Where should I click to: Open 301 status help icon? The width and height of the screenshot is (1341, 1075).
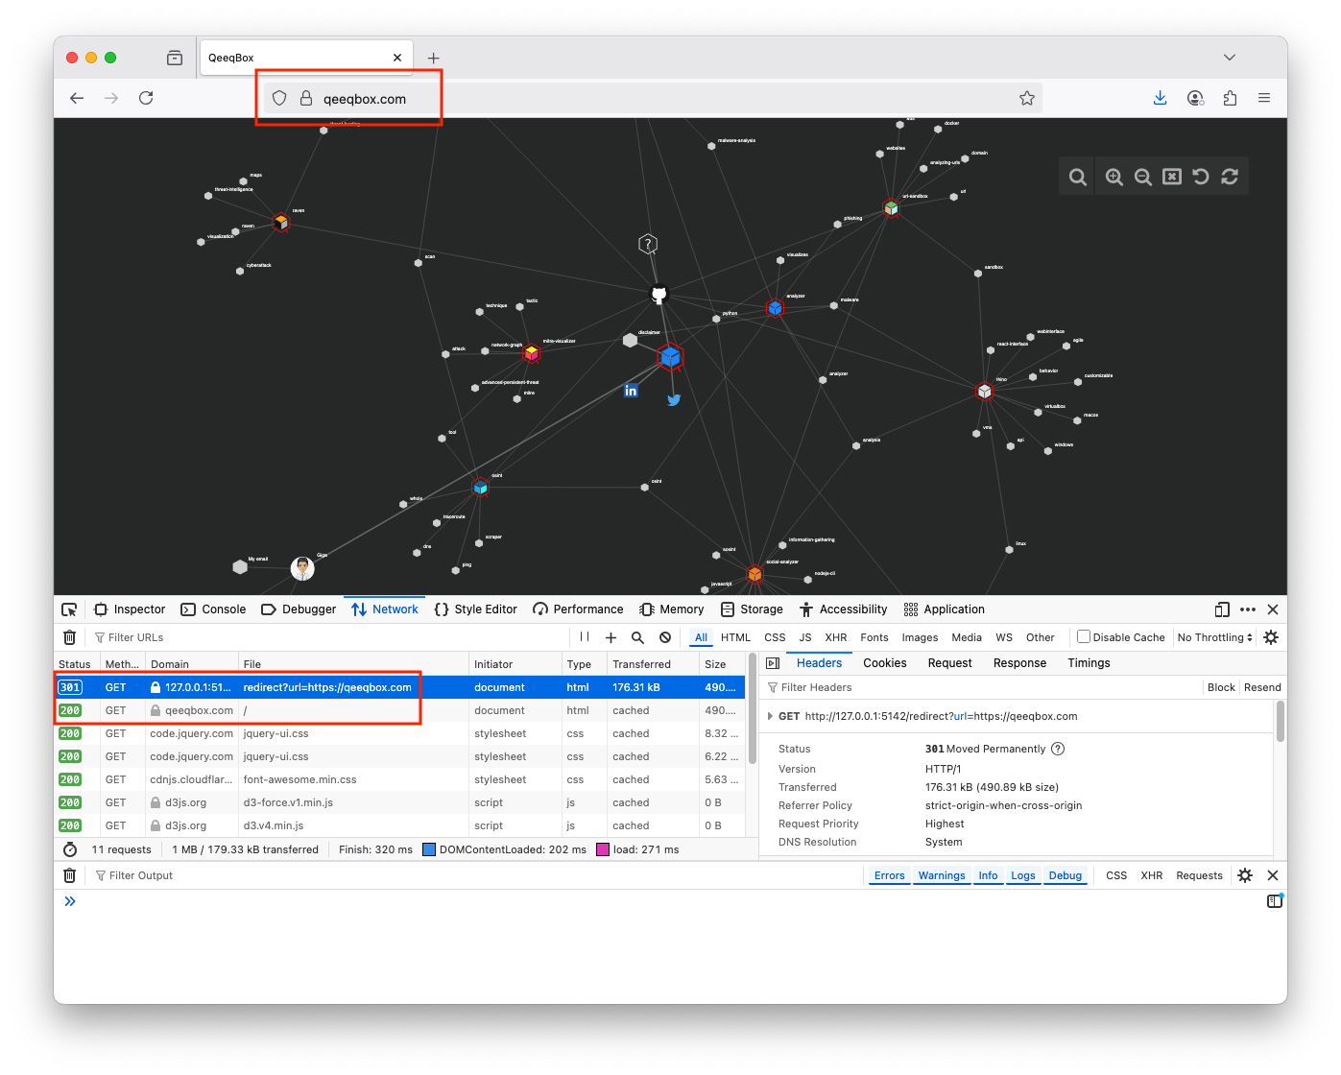[x=1058, y=749]
